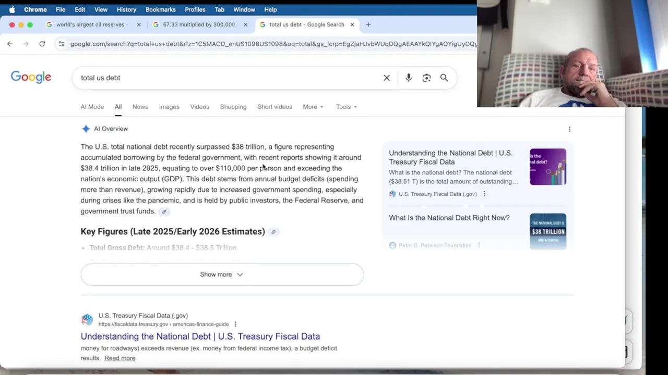Close the 57.33 multiplied tab
Viewport: 668px width, 375px height.
(245, 24)
